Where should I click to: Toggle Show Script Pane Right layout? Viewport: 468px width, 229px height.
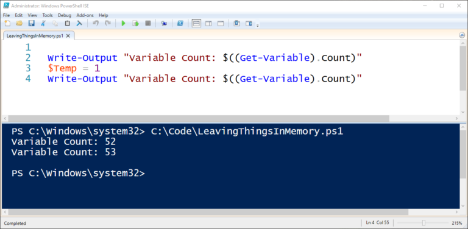208,23
